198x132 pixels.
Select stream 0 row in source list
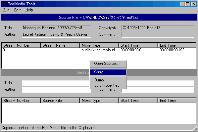(x=99, y=50)
